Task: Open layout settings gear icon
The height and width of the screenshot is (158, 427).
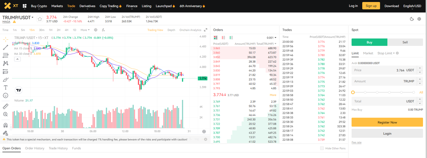Action: [419, 19]
